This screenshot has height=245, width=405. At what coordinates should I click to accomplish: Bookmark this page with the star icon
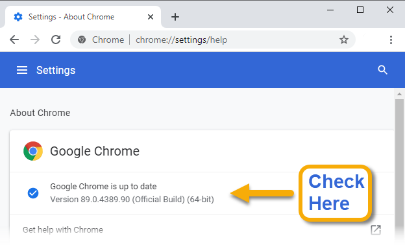344,40
